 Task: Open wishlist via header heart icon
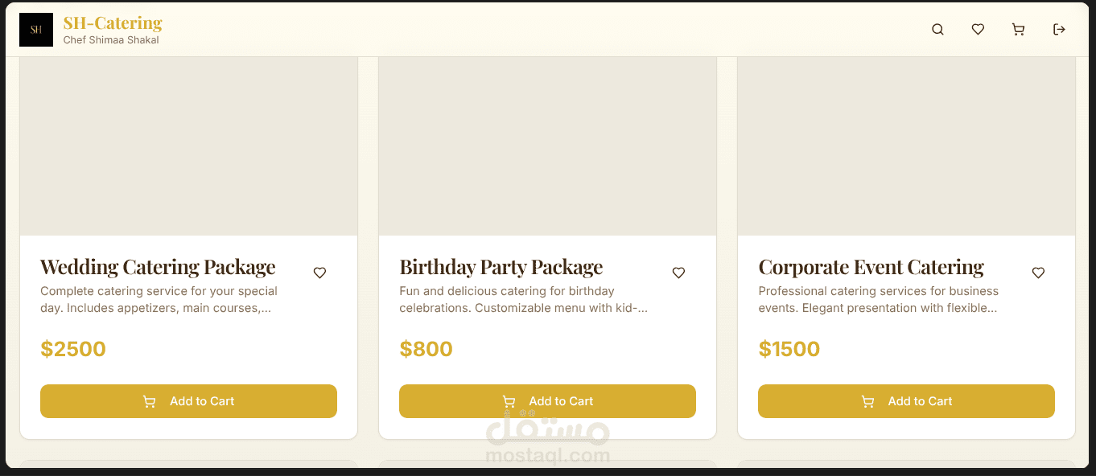click(x=978, y=30)
